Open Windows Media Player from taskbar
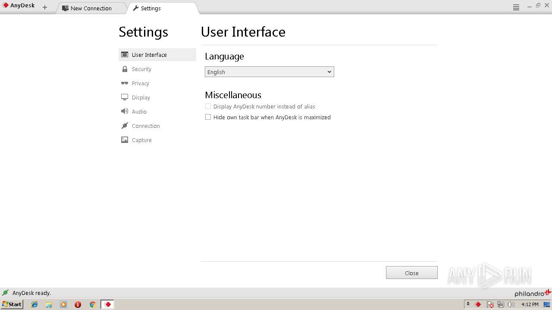This screenshot has height=310, width=552. pos(63,304)
